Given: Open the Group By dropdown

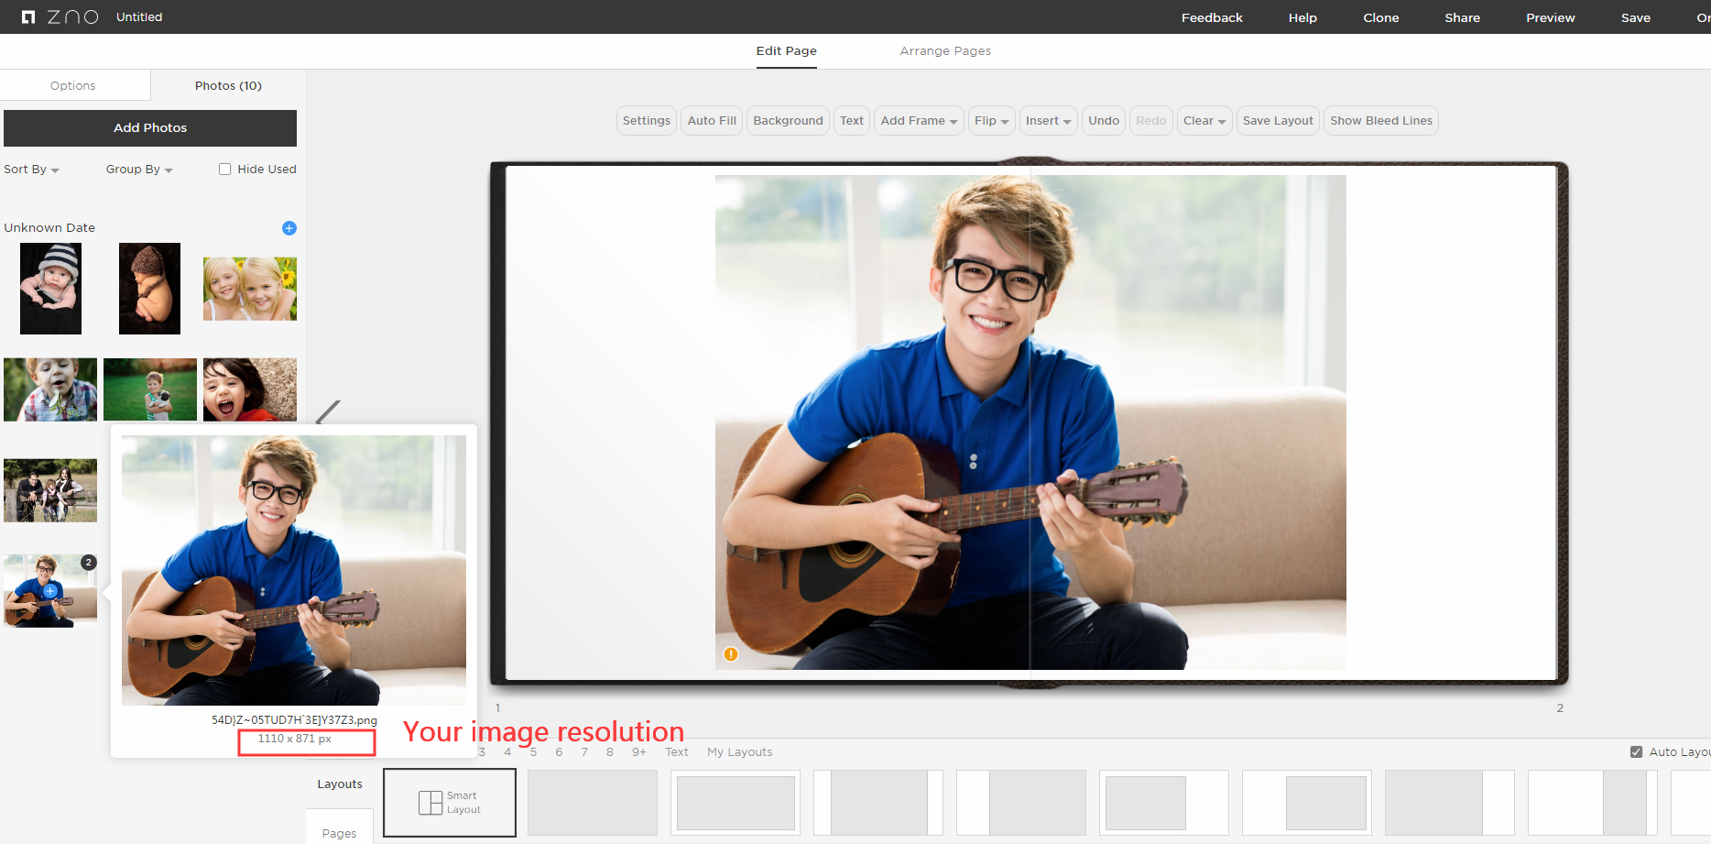Looking at the screenshot, I should click(x=139, y=170).
